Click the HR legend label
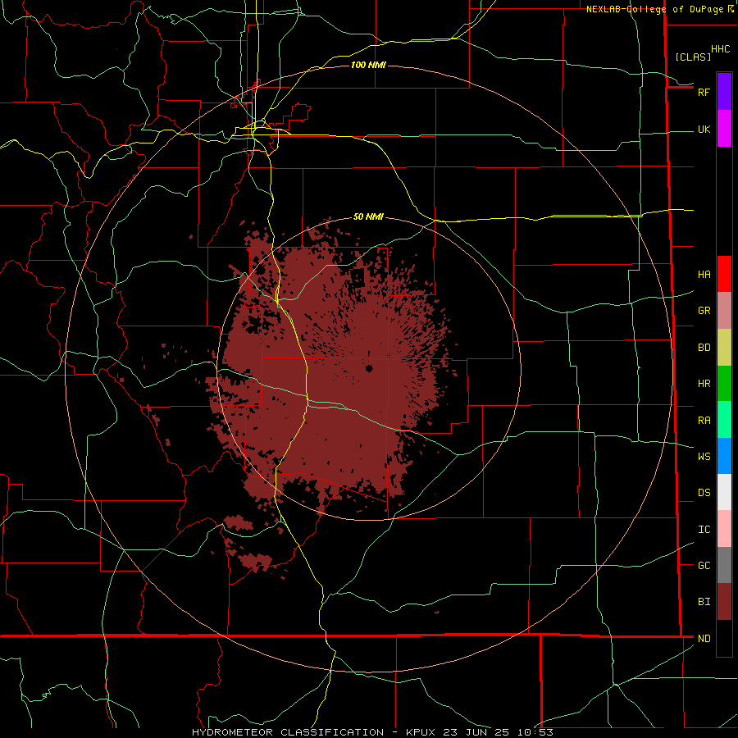Screen dimensions: 738x738 coord(704,384)
